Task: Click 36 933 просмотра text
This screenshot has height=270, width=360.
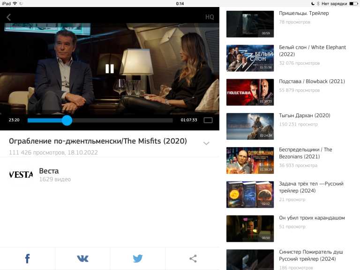Action: [298, 165]
